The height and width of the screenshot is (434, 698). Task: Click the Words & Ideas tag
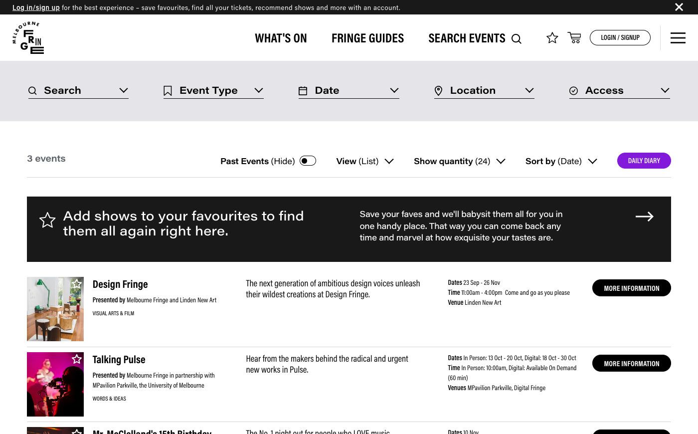(109, 399)
